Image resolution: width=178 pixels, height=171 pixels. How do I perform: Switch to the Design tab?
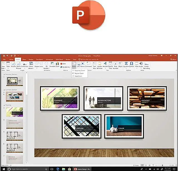[31, 60]
